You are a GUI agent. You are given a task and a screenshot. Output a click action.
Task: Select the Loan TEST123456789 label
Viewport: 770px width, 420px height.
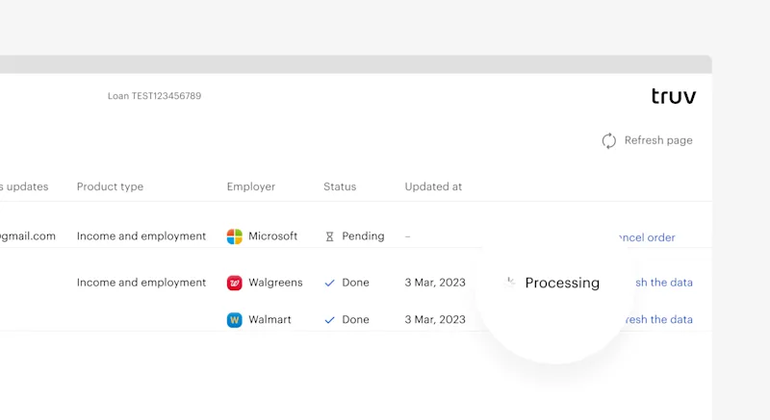[154, 96]
